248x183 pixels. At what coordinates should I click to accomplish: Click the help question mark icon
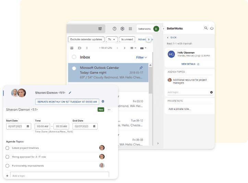coord(115,29)
